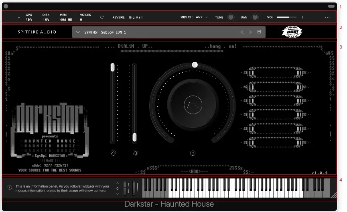Screen dimensions: 347x212
Task: Open the REVERB Big Hall selector
Action: pyautogui.click(x=136, y=17)
